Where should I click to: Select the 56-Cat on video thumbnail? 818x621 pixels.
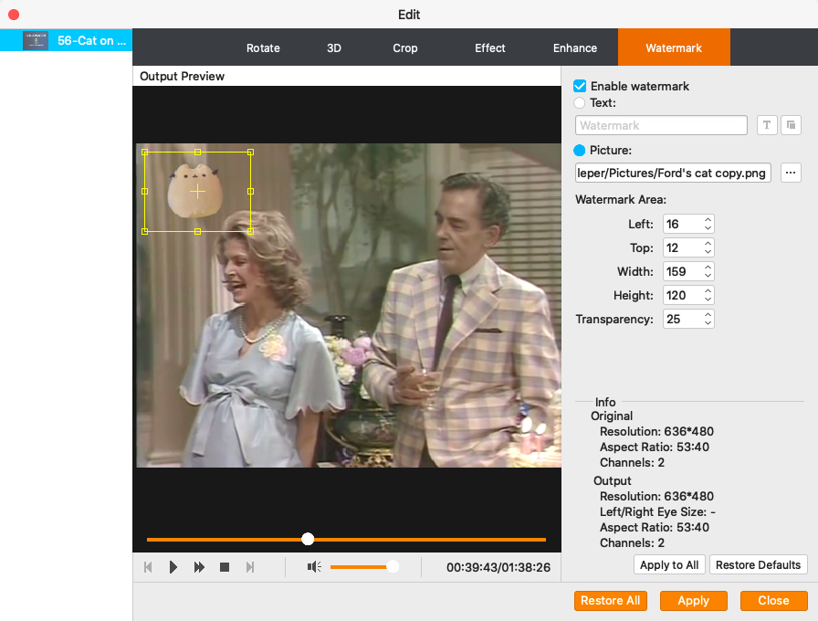tap(36, 40)
